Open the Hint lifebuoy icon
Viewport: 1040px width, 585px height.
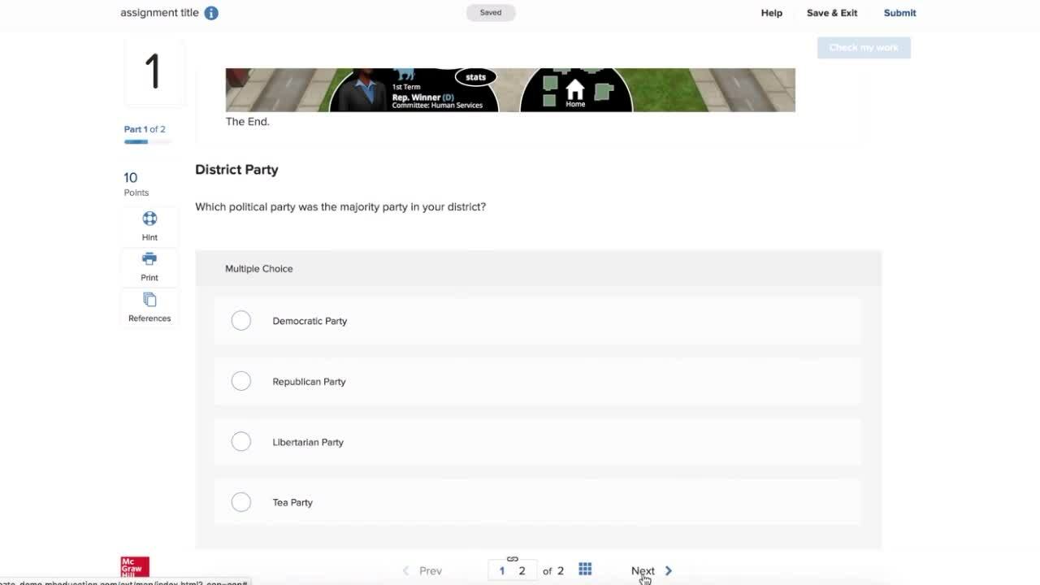click(149, 219)
